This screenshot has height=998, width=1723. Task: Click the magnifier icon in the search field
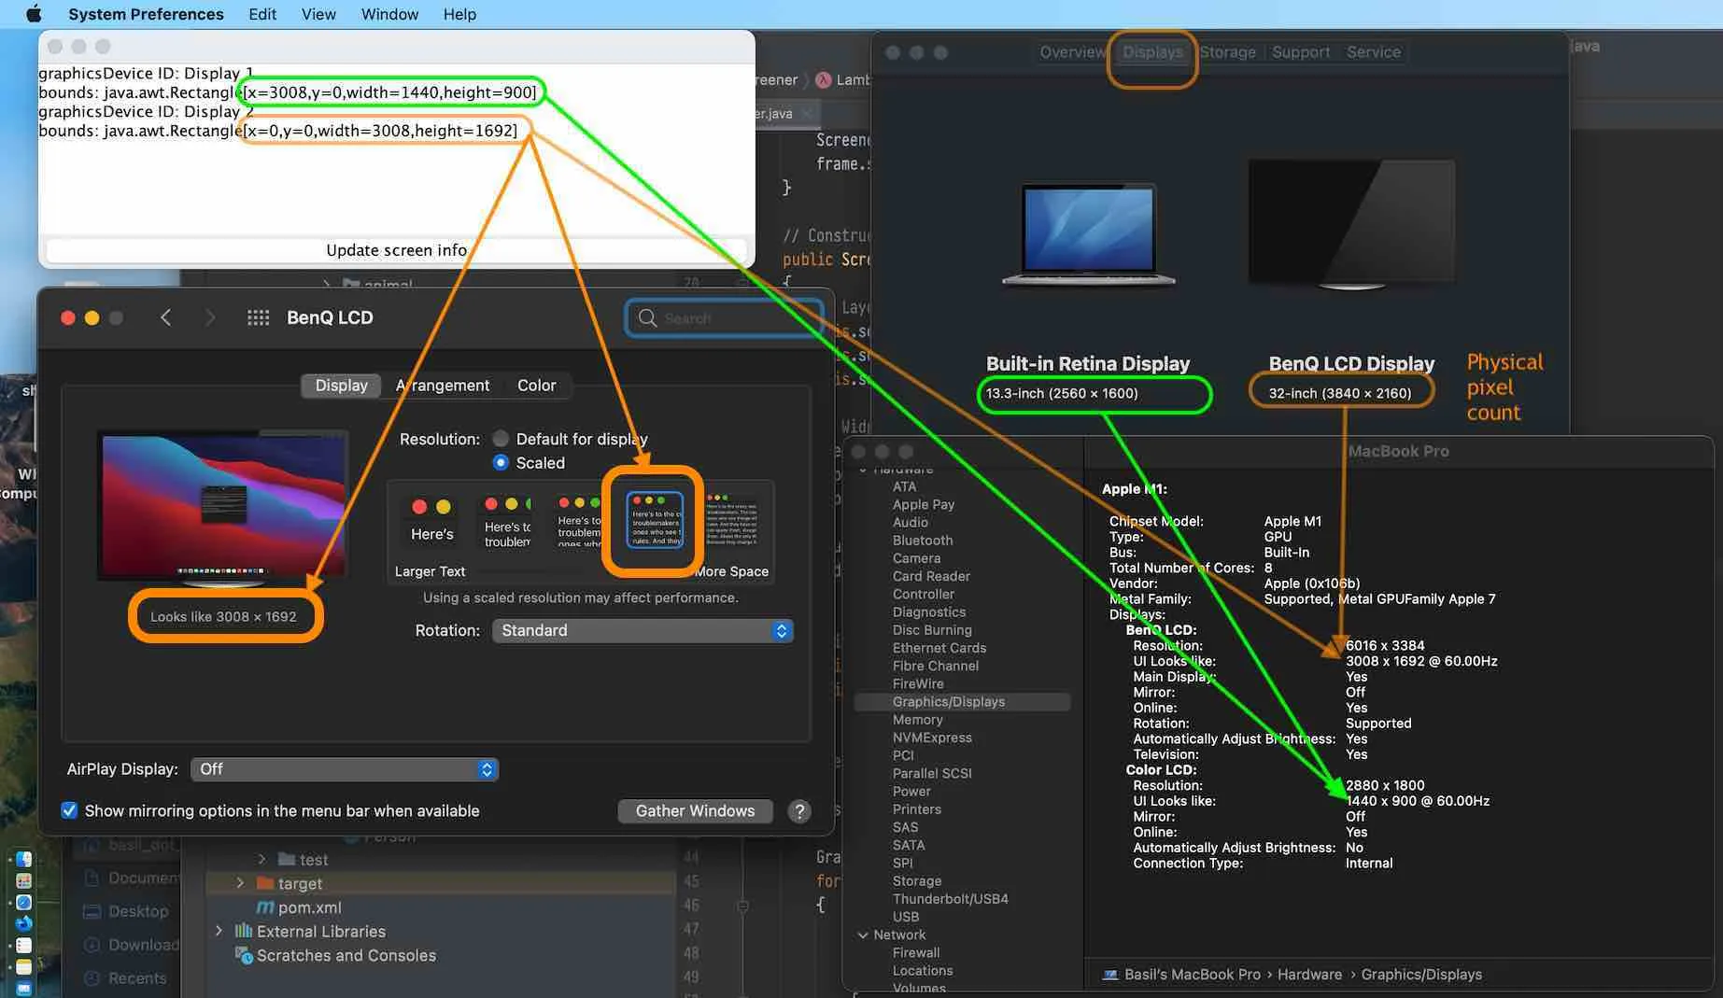pos(647,318)
